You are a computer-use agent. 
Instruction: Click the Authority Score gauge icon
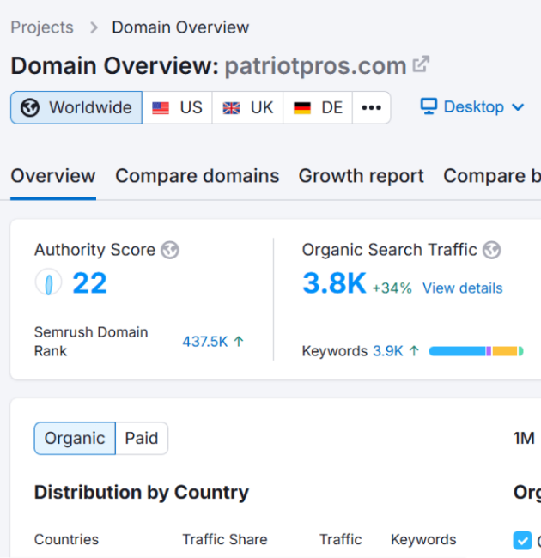coord(48,282)
